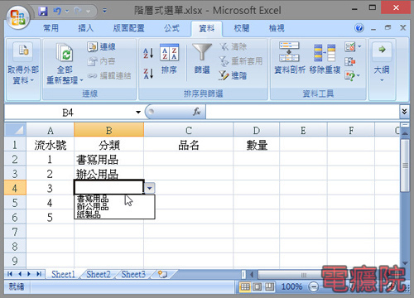Image resolution: width=414 pixels, height=298 pixels.
Task: Open the Office button menu
Action: [18, 17]
